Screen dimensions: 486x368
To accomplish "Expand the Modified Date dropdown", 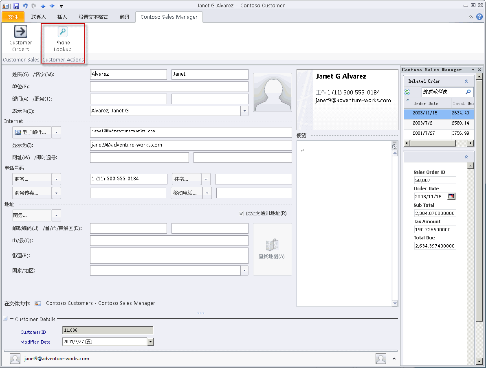I will point(150,342).
